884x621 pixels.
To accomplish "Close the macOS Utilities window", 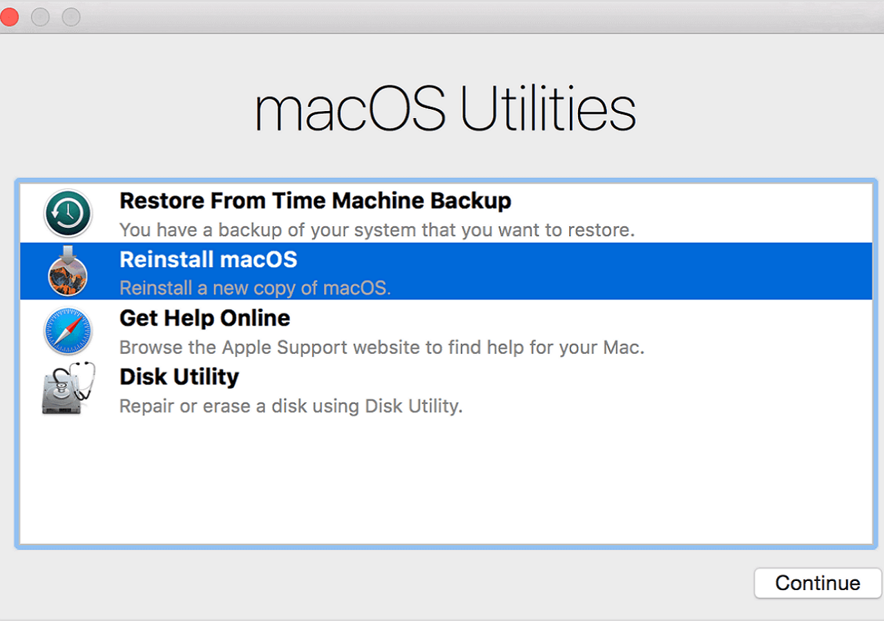I will [x=8, y=17].
